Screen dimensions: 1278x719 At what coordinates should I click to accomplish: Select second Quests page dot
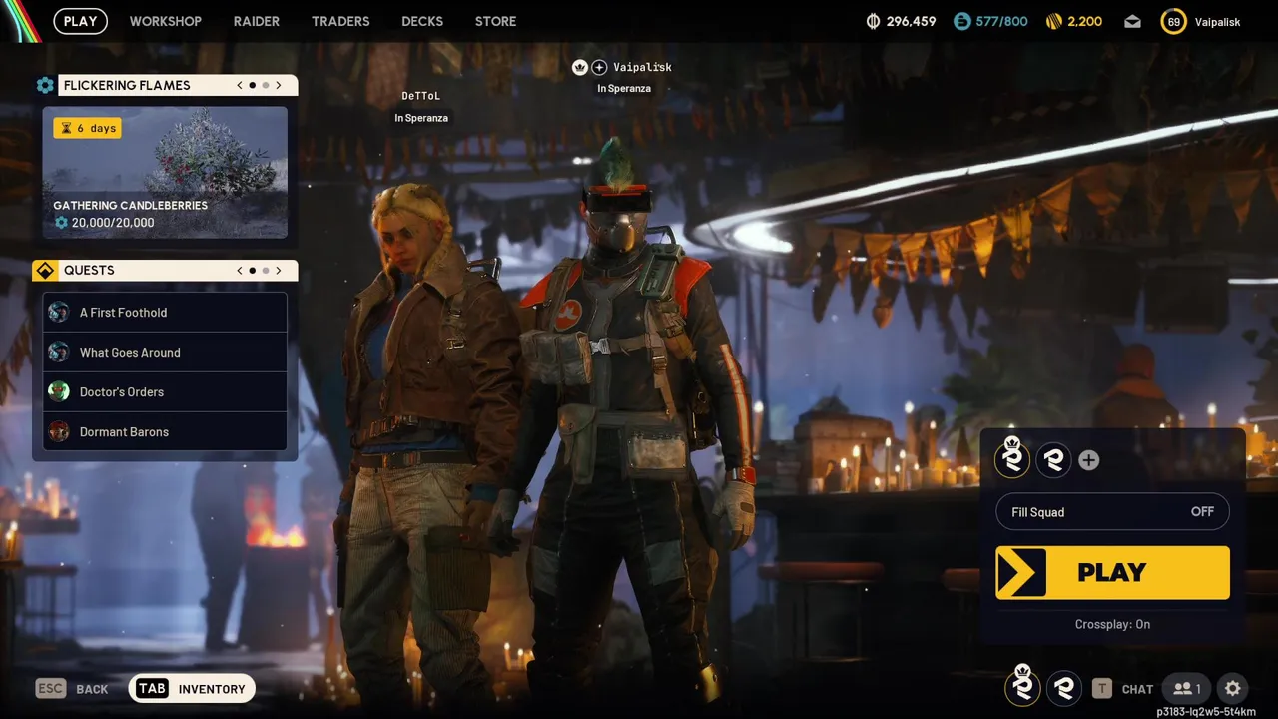click(x=265, y=270)
